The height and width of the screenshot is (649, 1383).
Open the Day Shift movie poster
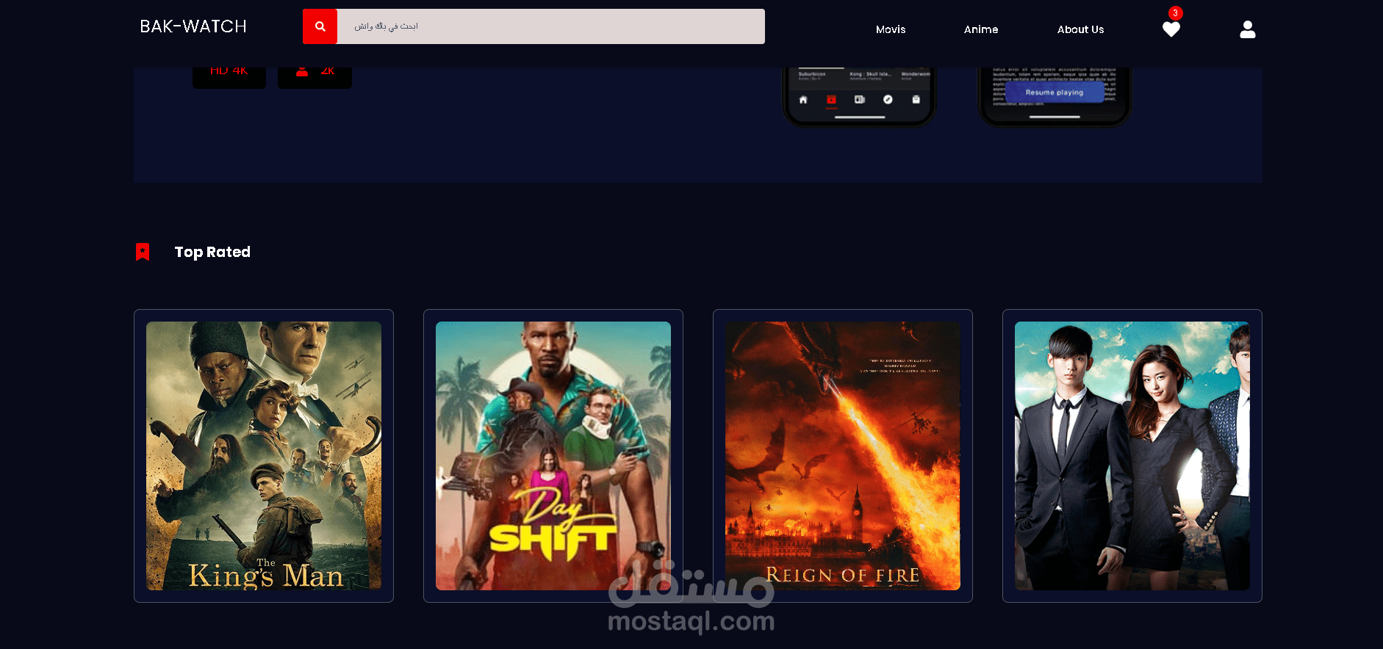click(553, 456)
